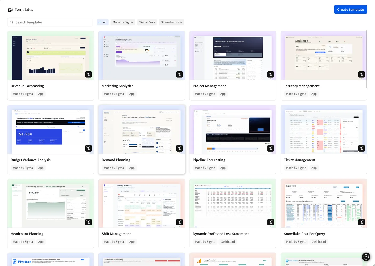The width and height of the screenshot is (375, 266).
Task: Click Sigma badge on Marketing Analytics thumbnail
Action: coord(180,74)
